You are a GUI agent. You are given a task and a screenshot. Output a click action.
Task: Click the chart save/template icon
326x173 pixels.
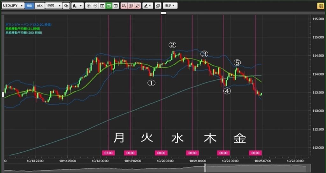pyautogui.click(x=158, y=6)
